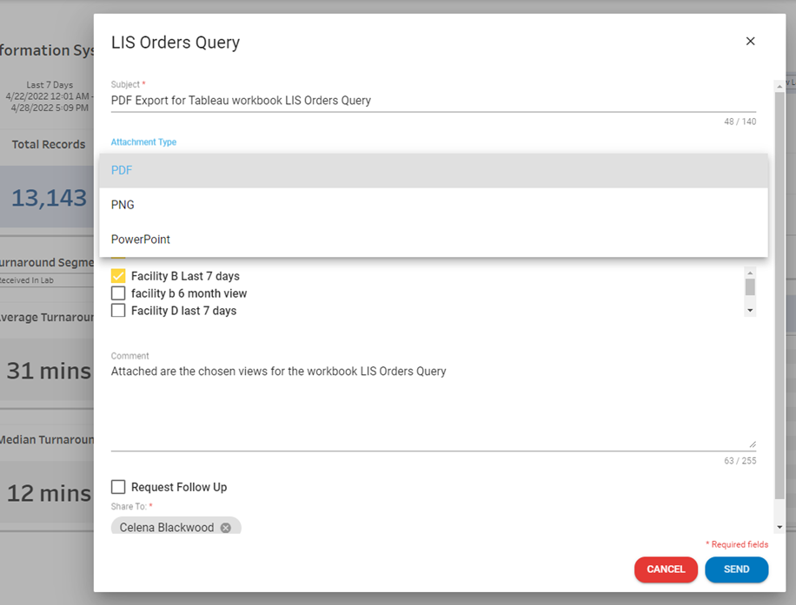Image resolution: width=796 pixels, height=605 pixels.
Task: Click into the Subject text field
Action: [x=433, y=101]
